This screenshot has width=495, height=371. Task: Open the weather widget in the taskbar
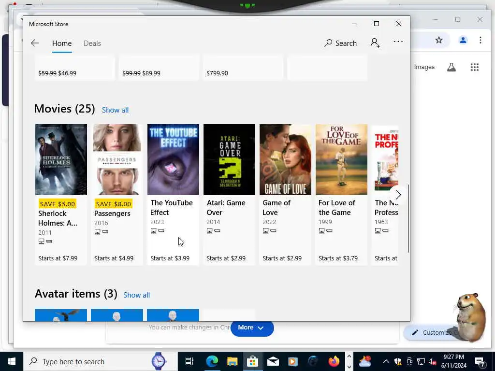pyautogui.click(x=364, y=361)
